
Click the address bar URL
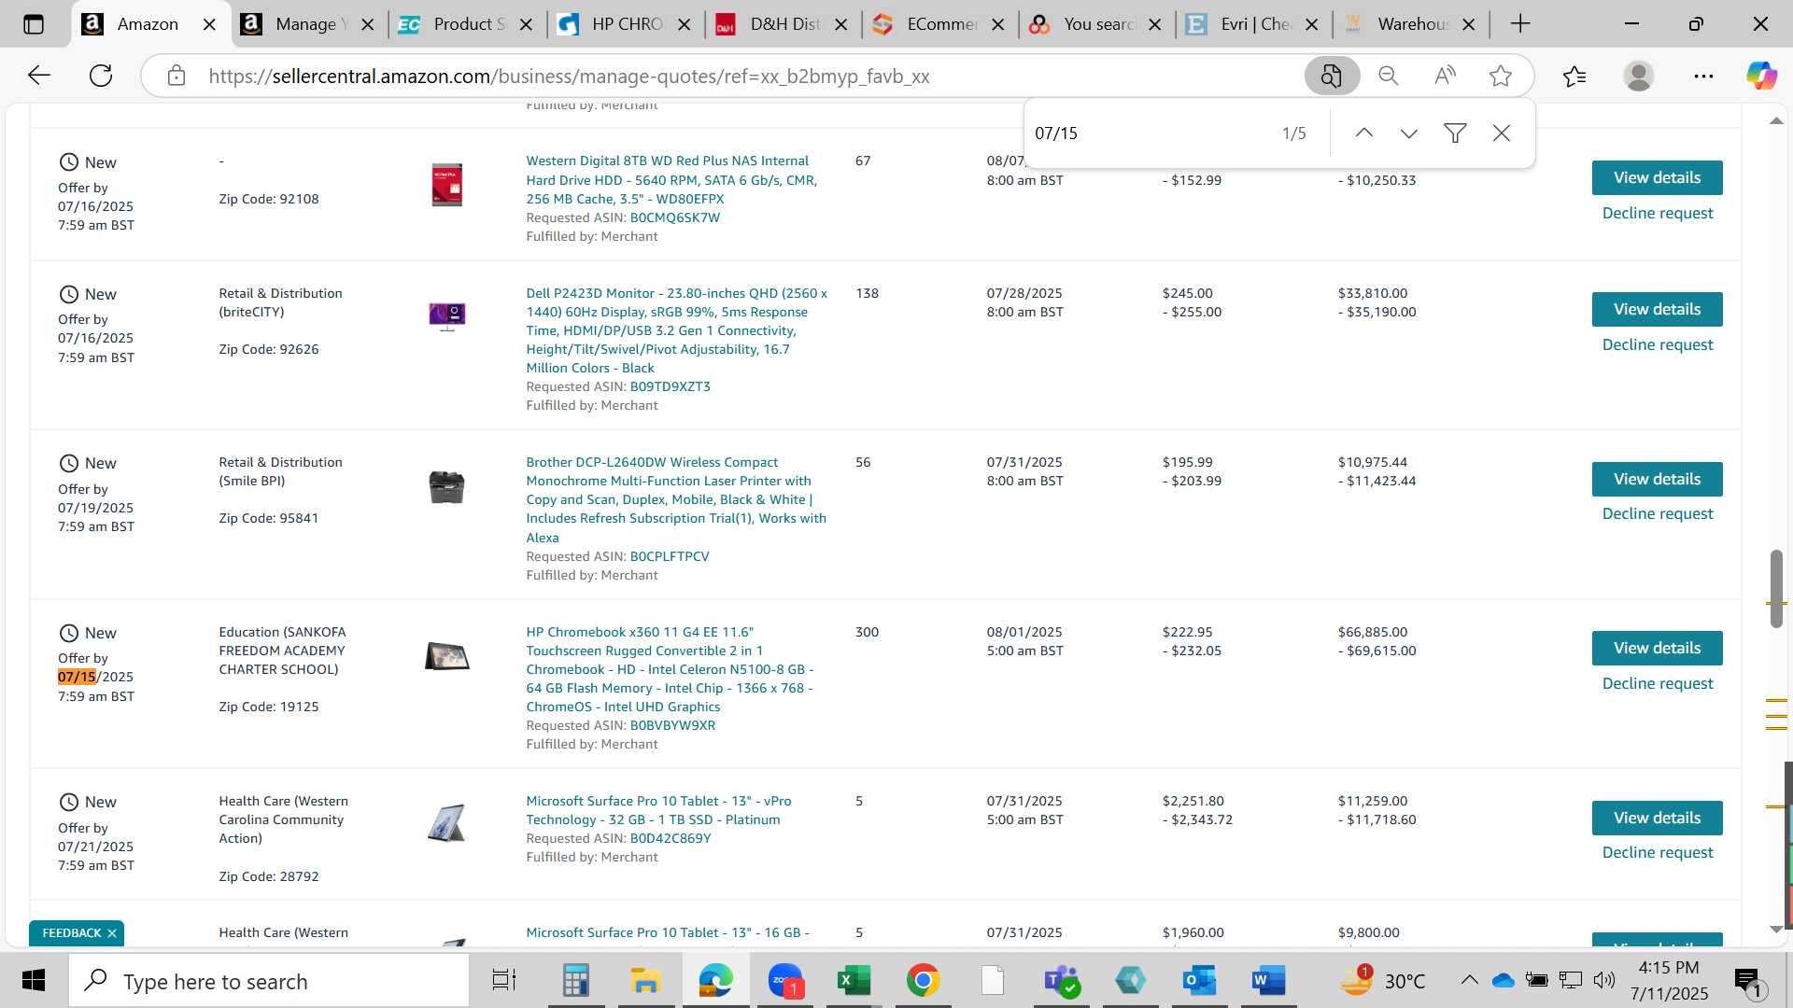[569, 76]
